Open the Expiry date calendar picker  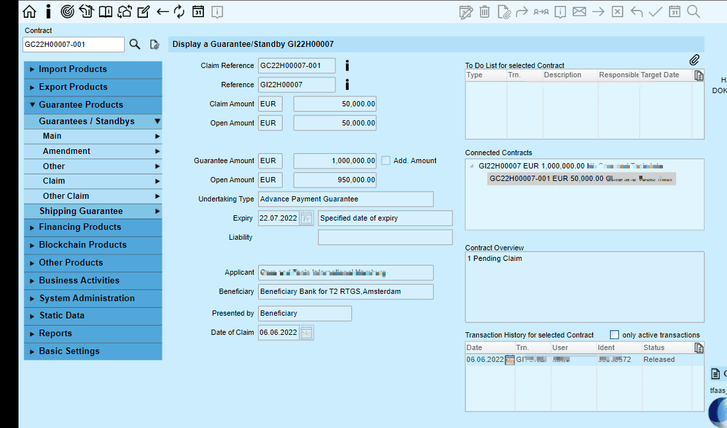pyautogui.click(x=306, y=219)
